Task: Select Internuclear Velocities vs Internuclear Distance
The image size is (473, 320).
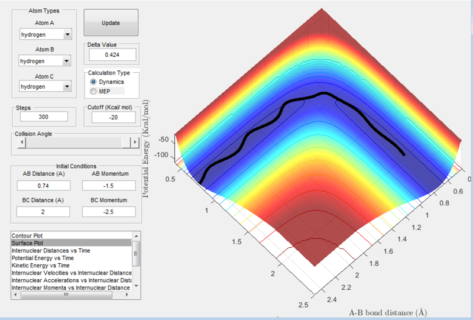Action: coord(72,273)
